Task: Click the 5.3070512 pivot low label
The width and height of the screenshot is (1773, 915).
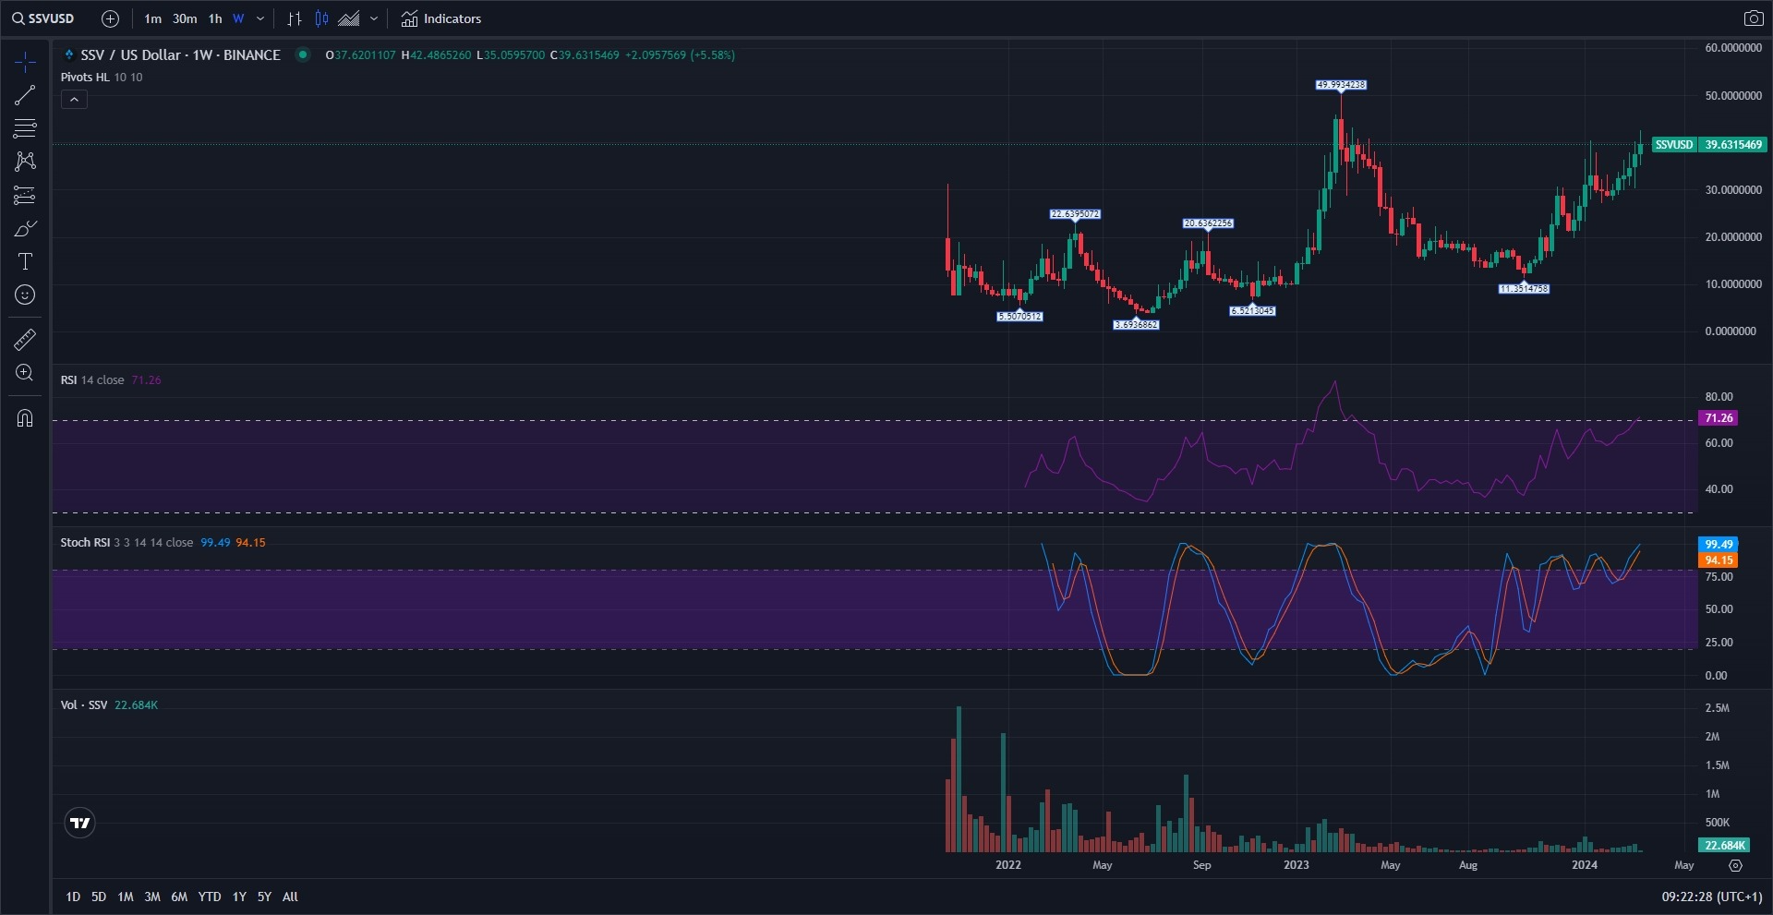Action: pyautogui.click(x=1019, y=317)
